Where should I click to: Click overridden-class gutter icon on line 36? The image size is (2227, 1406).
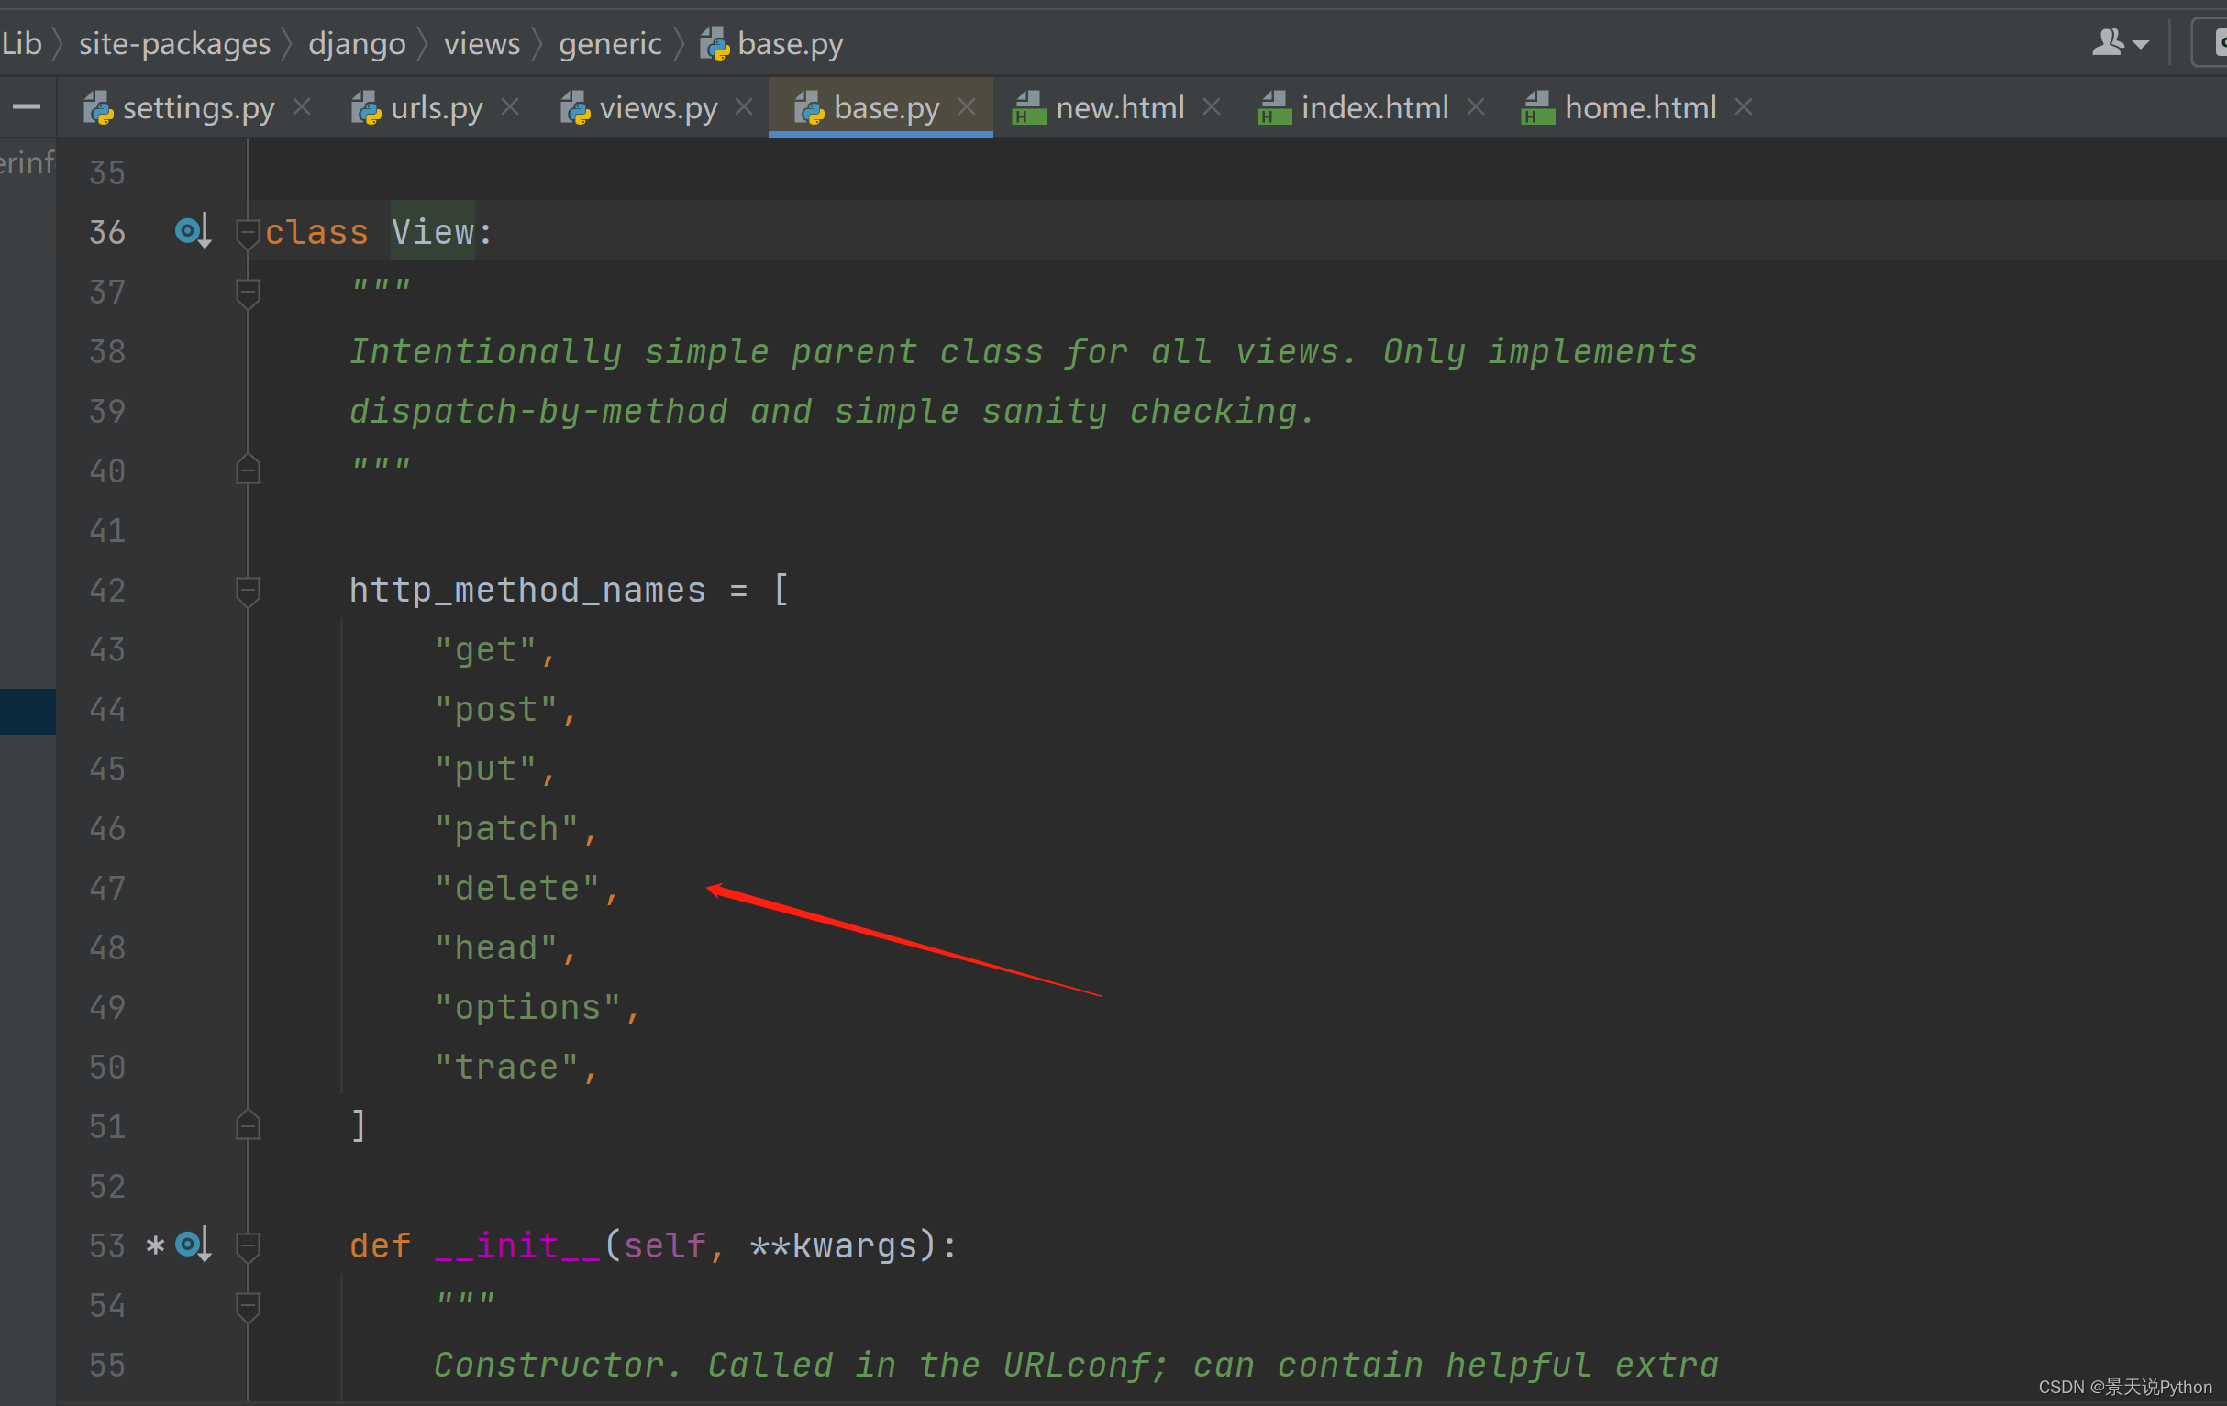[x=193, y=231]
